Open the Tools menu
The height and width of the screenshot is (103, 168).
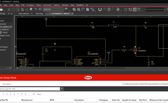[11, 5]
